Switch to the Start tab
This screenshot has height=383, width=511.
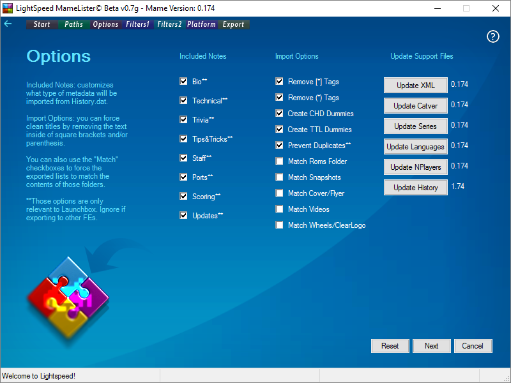pos(42,24)
